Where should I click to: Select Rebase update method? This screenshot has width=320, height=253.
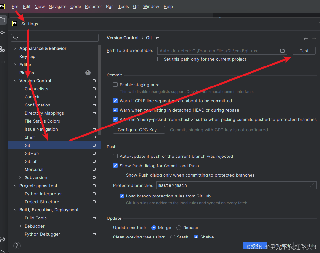pyautogui.click(x=179, y=228)
